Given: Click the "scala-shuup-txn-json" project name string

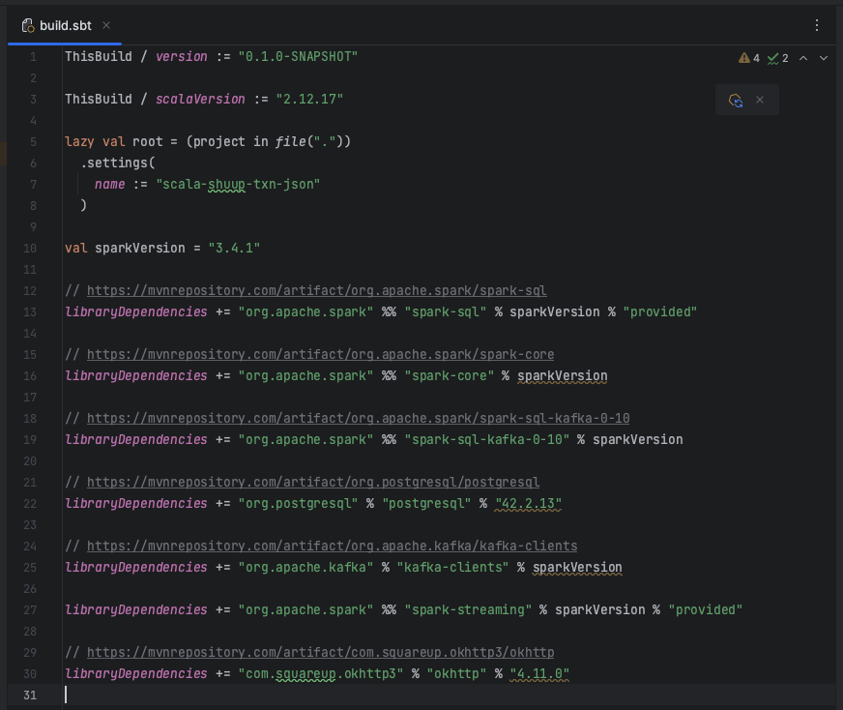Looking at the screenshot, I should tap(238, 184).
